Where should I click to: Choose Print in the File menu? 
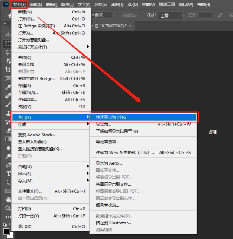51,209
